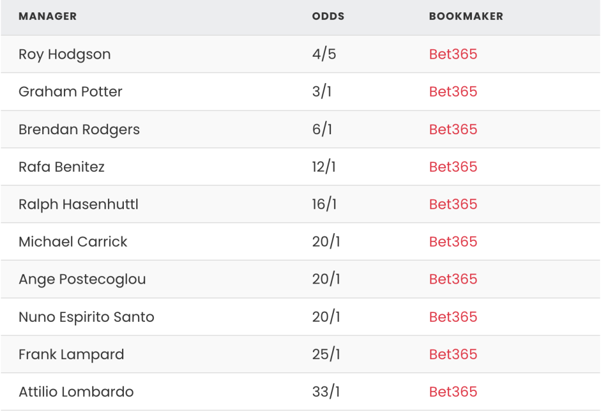Open Bet365 link for Attilio Lombardo
Image resolution: width=601 pixels, height=412 pixels.
pyautogui.click(x=453, y=391)
